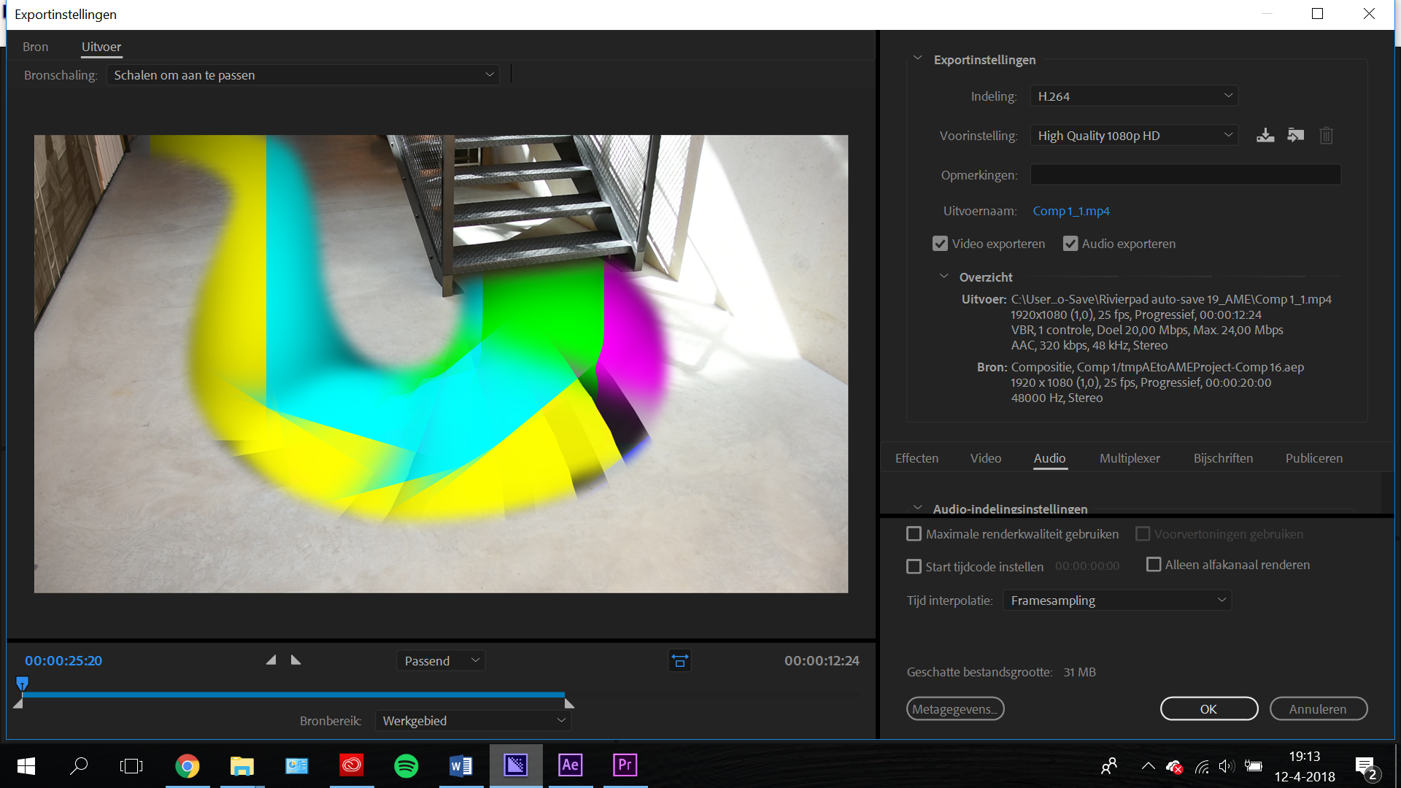The image size is (1401, 788).
Task: Click the save preset icon
Action: pyautogui.click(x=1265, y=135)
